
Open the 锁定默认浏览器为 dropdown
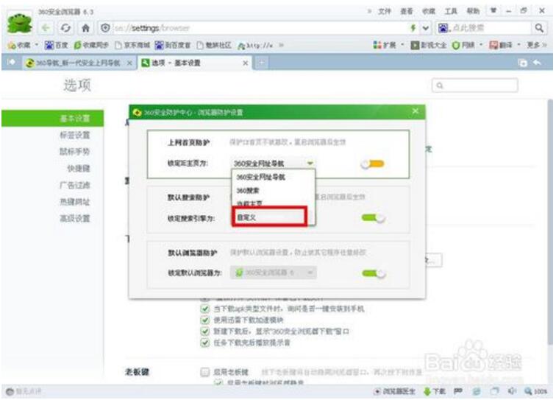pos(273,273)
